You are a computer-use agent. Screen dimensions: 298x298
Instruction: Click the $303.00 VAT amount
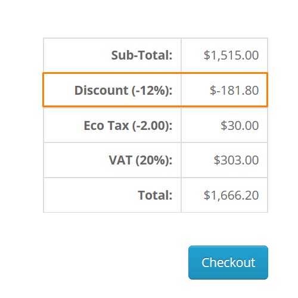[x=236, y=160]
